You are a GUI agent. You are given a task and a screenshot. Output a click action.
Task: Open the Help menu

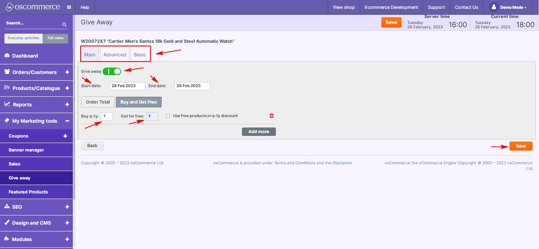point(85,7)
